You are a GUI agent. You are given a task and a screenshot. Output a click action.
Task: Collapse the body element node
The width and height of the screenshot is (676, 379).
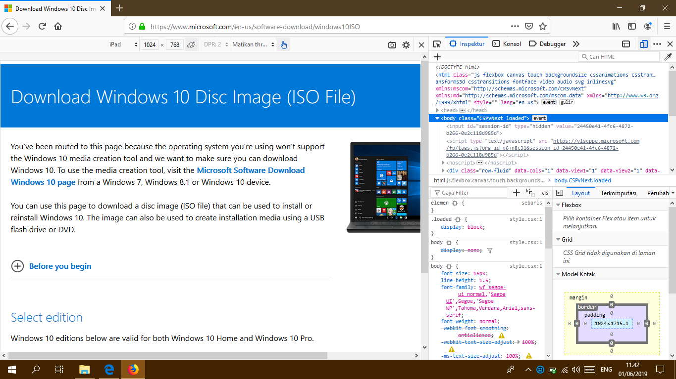[437, 118]
